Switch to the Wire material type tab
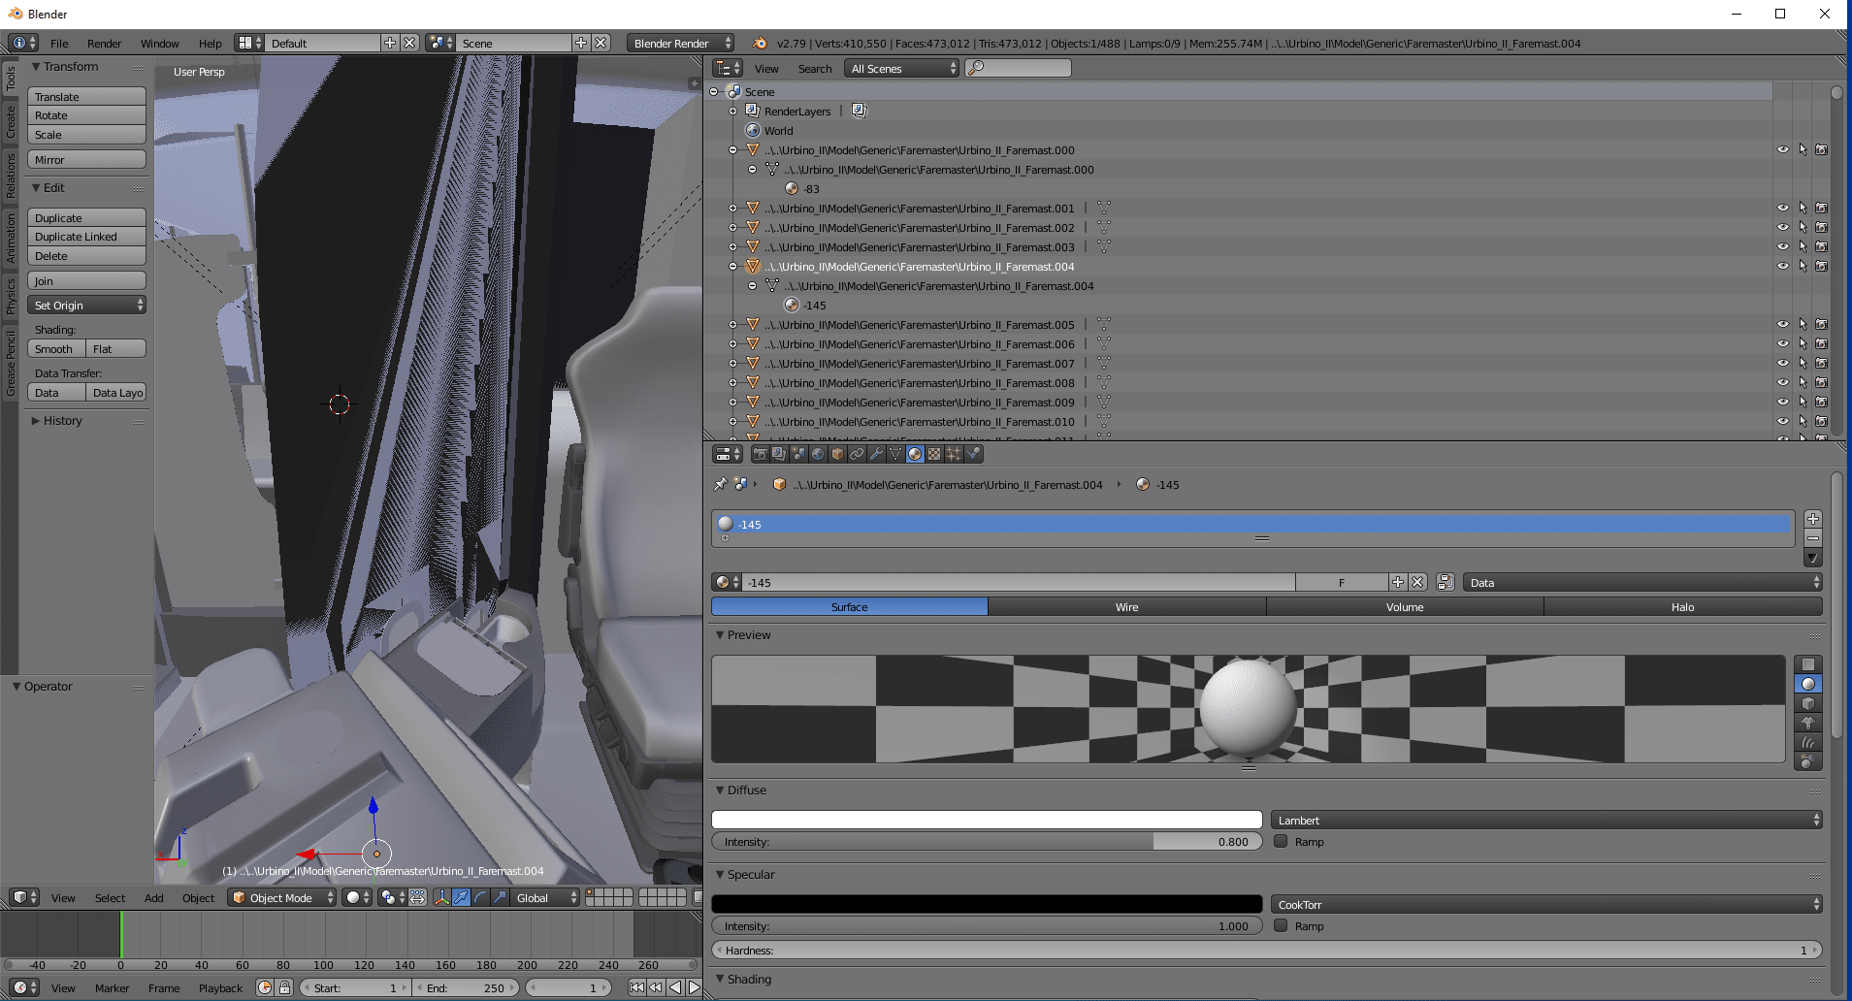 [x=1126, y=607]
